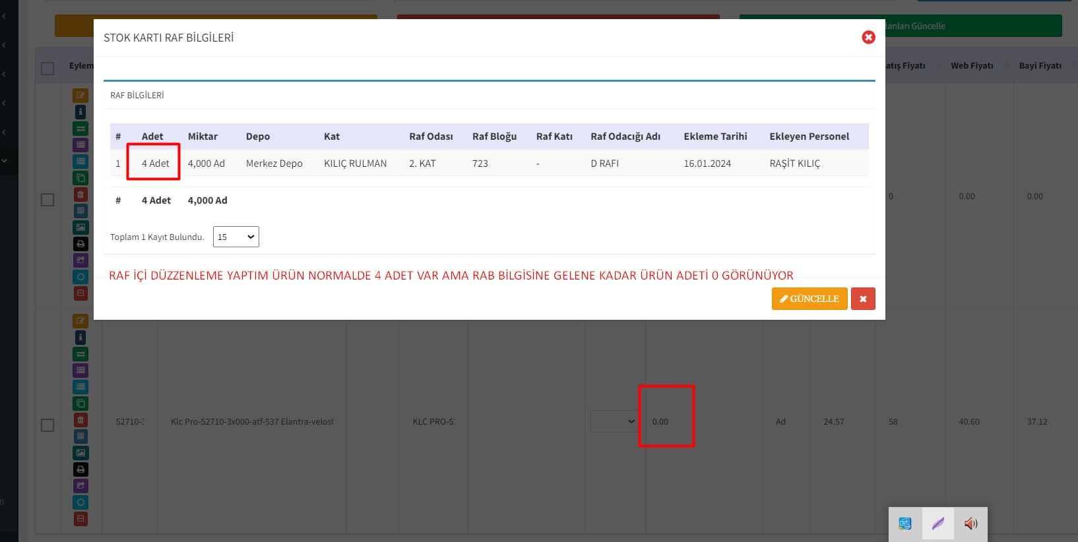Open the dropdown in the Klc Pro-52710 row
The image size is (1078, 542).
point(614,421)
